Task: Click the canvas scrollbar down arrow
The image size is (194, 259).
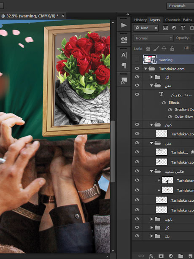Action: [x=113, y=251]
